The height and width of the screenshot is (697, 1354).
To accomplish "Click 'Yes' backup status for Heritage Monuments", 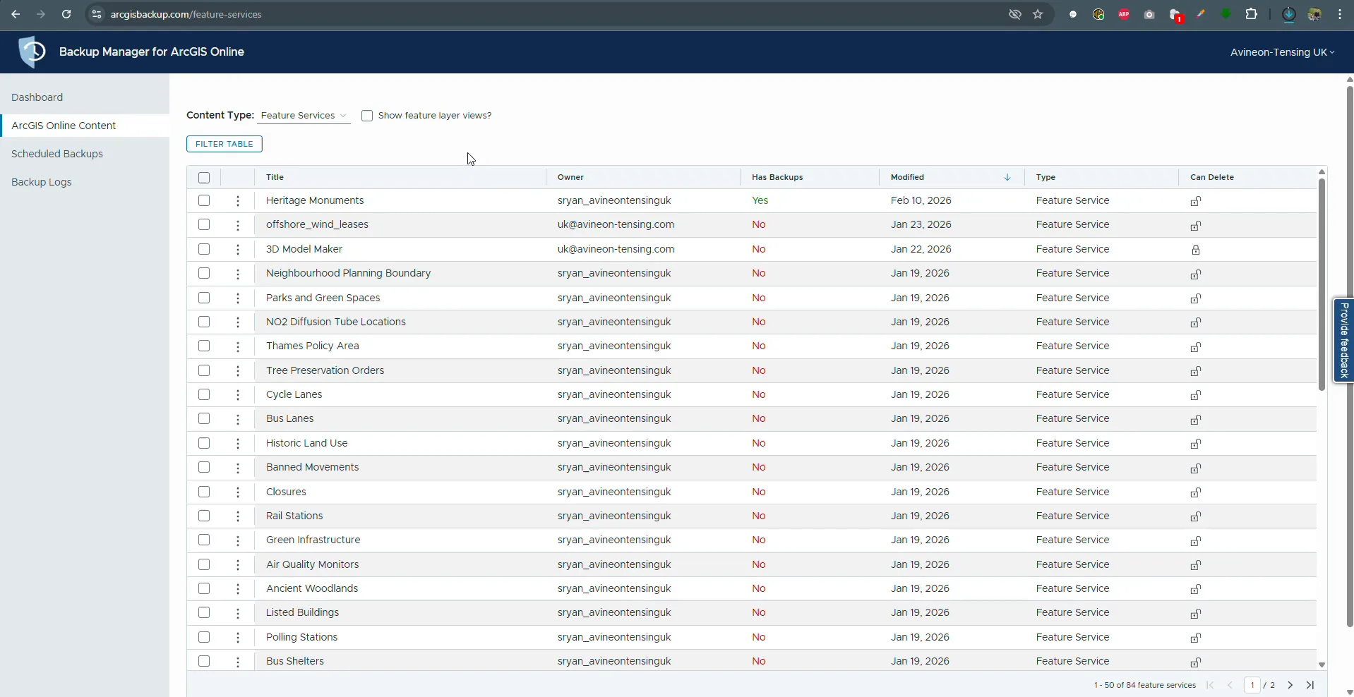I will pos(760,200).
